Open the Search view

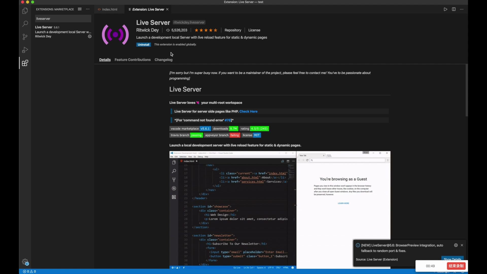25,24
